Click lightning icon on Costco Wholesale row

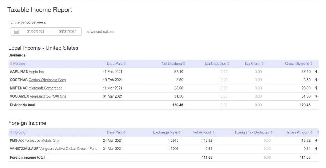coord(316,80)
